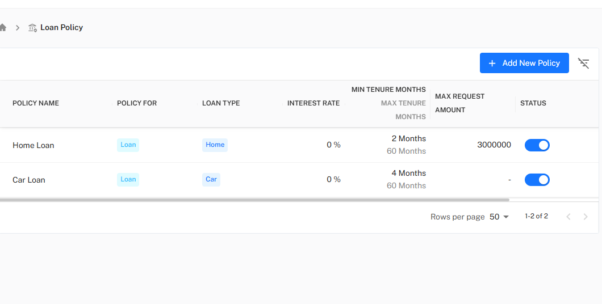602x304 pixels.
Task: Click the horizontal table scrollbar
Action: (x=254, y=200)
